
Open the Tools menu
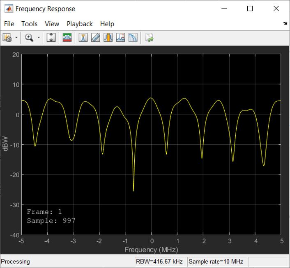29,24
